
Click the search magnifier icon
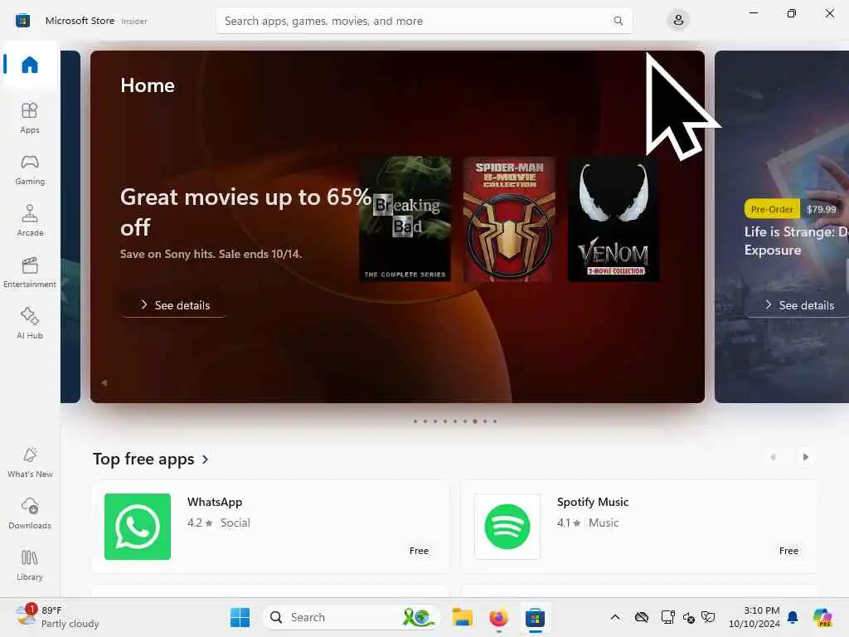pyautogui.click(x=618, y=21)
